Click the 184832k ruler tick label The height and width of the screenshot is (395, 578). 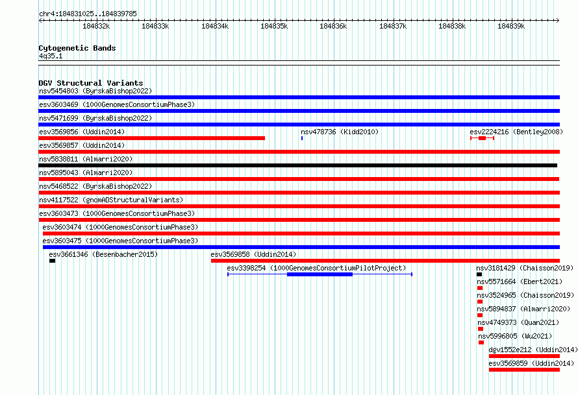[96, 26]
